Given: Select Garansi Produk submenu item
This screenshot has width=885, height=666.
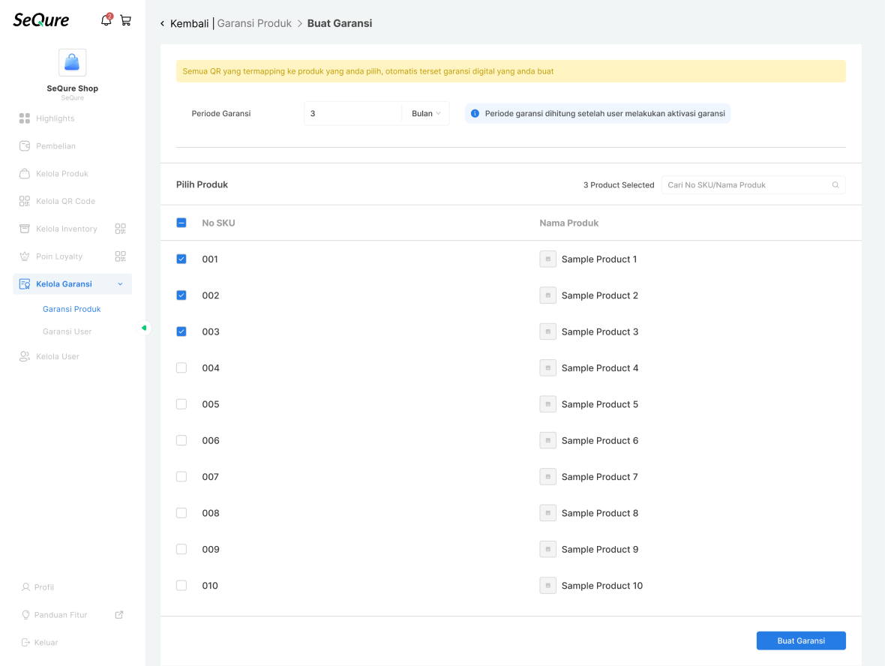Looking at the screenshot, I should point(72,309).
